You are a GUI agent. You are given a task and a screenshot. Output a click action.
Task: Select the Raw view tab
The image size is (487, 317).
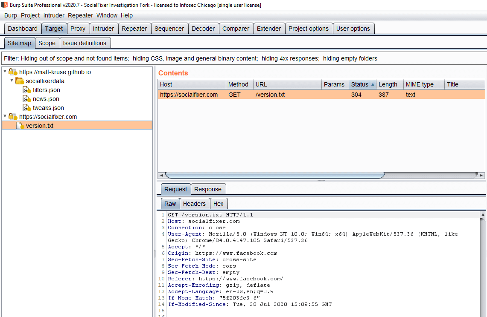(x=170, y=204)
